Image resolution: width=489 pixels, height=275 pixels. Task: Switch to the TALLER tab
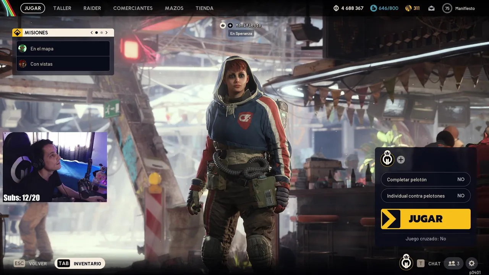62,8
